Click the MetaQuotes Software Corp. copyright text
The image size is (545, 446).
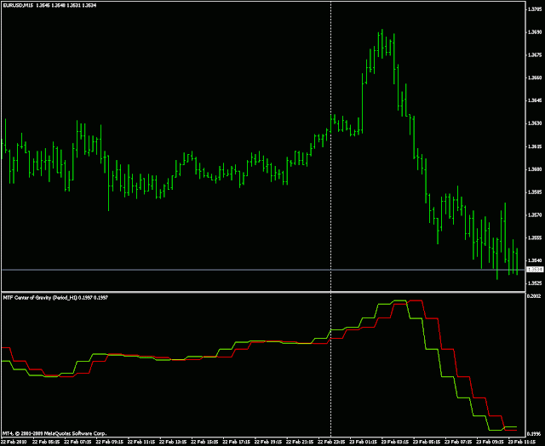pos(54,433)
